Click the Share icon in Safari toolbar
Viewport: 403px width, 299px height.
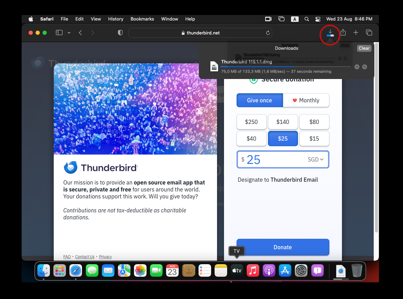[x=343, y=33]
